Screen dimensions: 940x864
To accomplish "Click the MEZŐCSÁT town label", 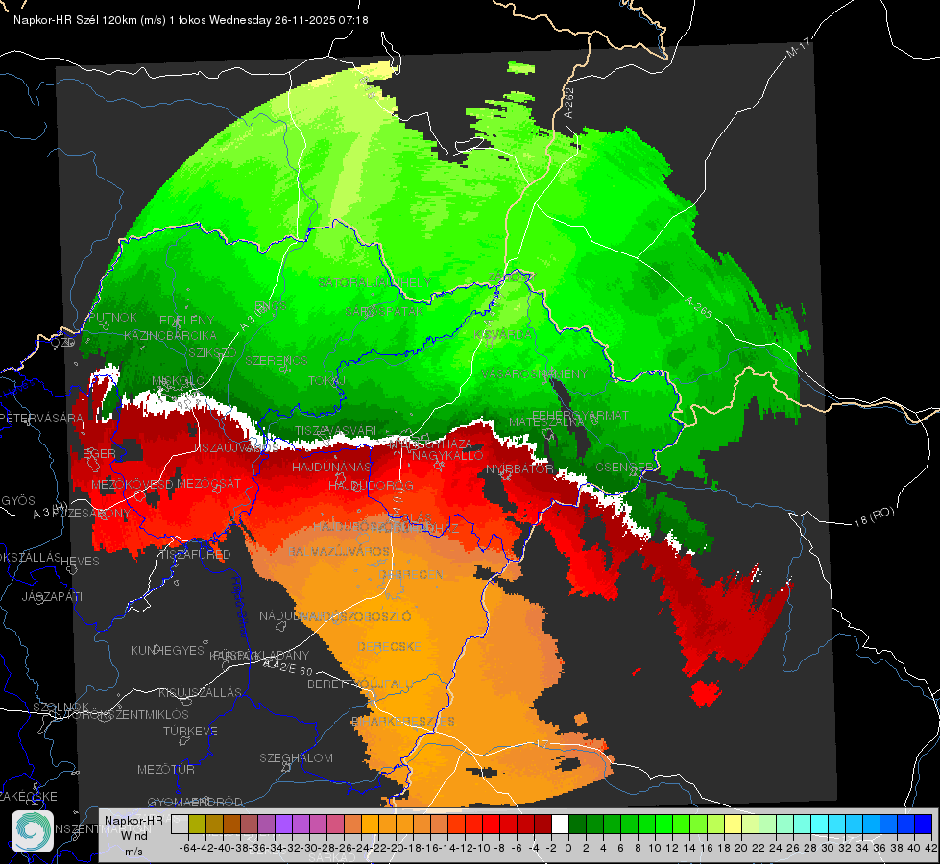I will pos(208,483).
